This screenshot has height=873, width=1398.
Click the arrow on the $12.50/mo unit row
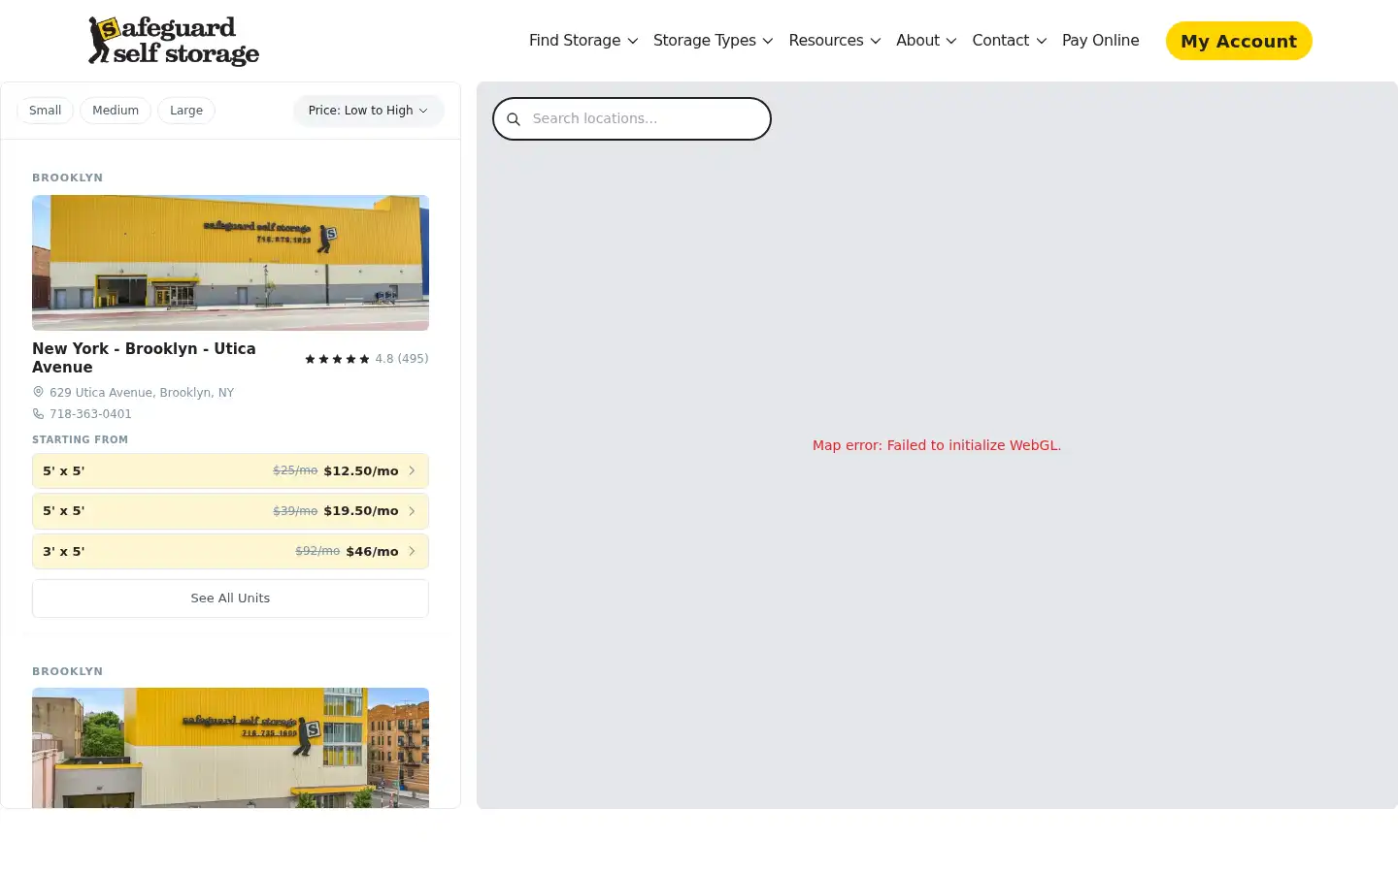pos(412,470)
